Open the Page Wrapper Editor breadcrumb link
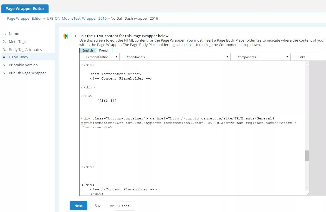Viewport: 326px width, 212px height. click(24, 19)
